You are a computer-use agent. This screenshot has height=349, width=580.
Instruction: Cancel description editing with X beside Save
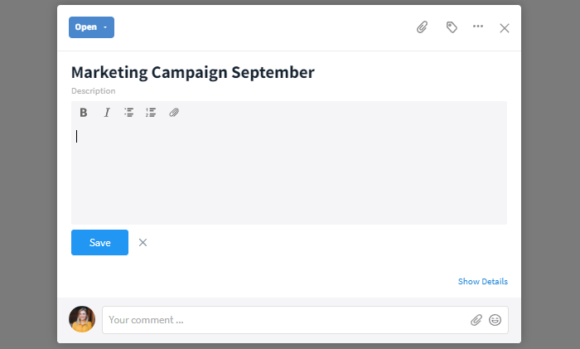tap(143, 242)
